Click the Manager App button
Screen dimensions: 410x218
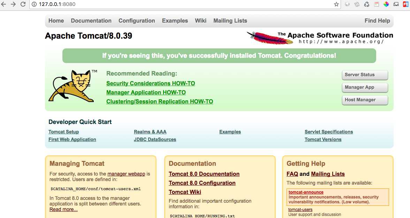click(x=365, y=87)
